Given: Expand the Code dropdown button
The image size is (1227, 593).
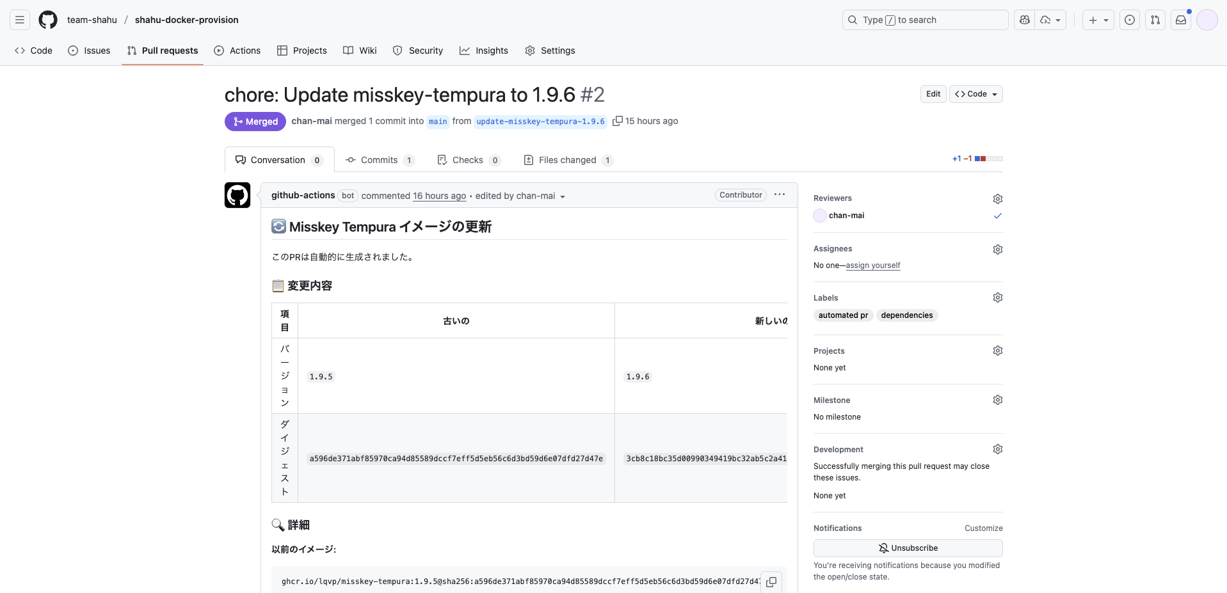Looking at the screenshot, I should [975, 94].
